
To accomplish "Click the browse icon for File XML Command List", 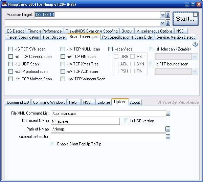I will pyautogui.click(x=168, y=114).
